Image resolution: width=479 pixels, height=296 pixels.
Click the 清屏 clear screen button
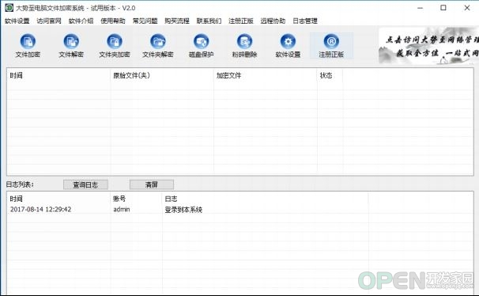coord(152,184)
